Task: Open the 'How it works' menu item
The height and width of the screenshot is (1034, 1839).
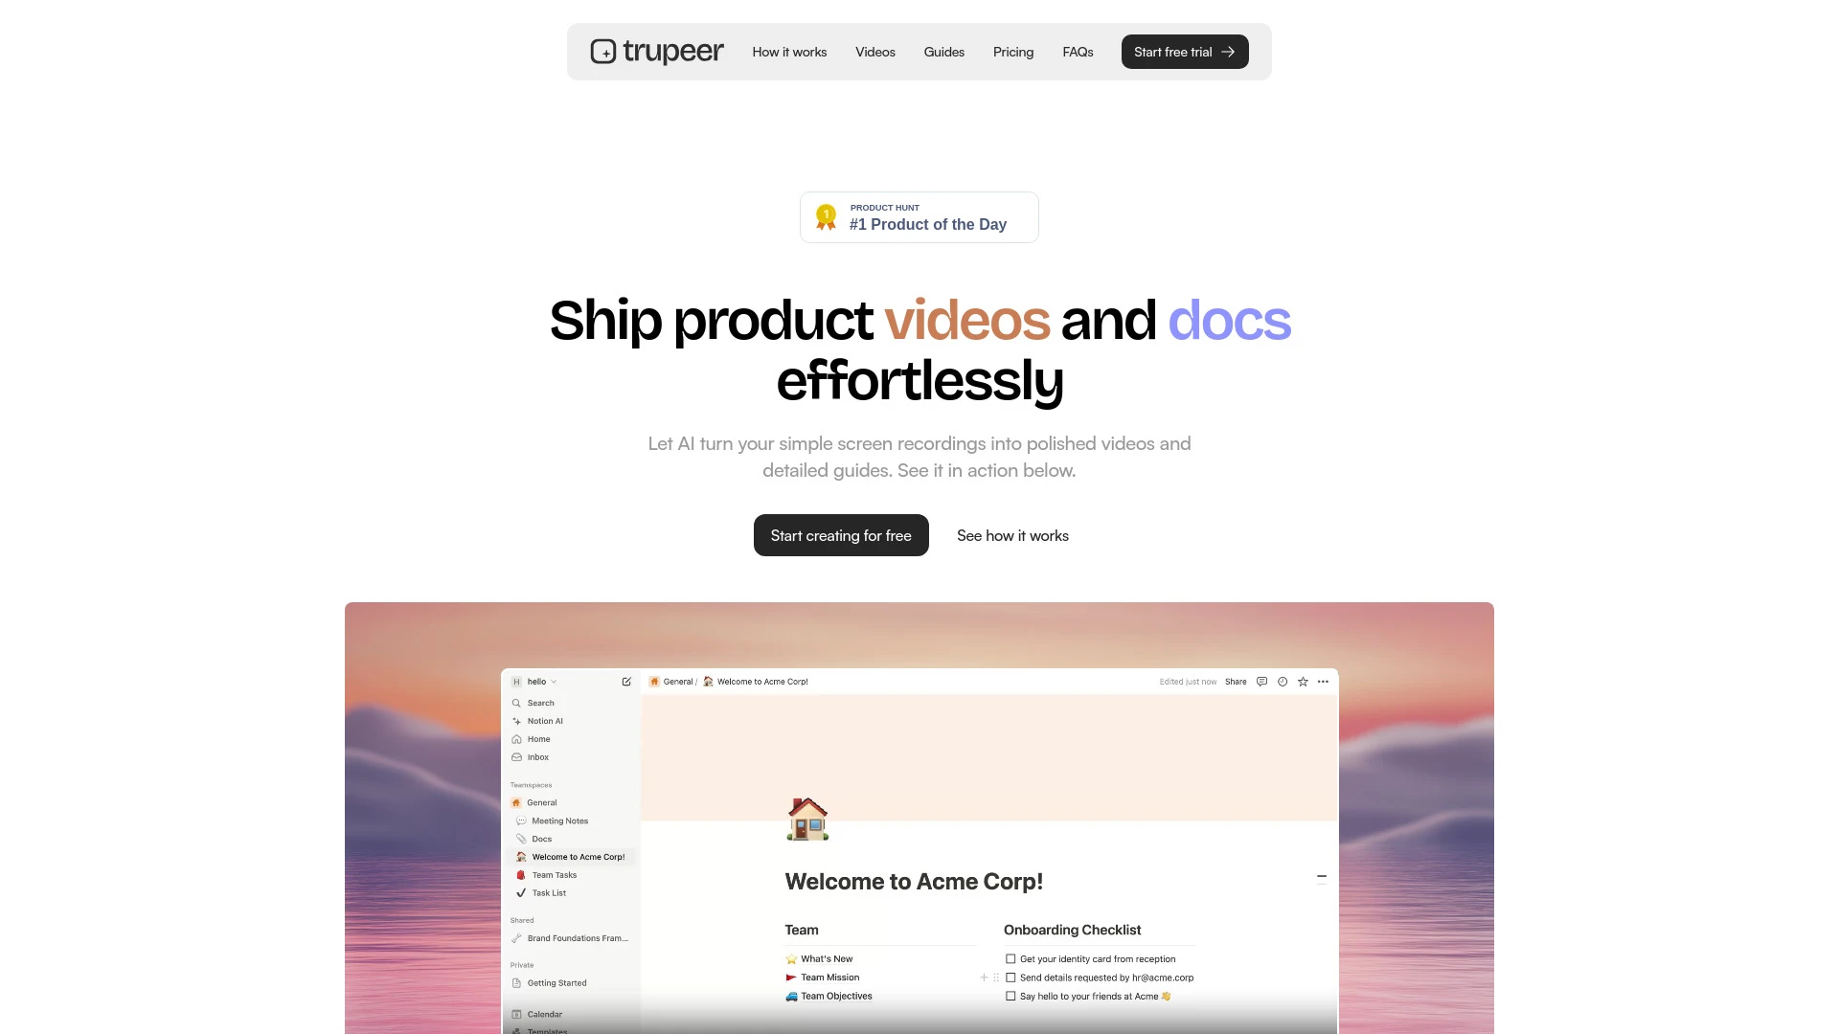Action: tap(789, 52)
